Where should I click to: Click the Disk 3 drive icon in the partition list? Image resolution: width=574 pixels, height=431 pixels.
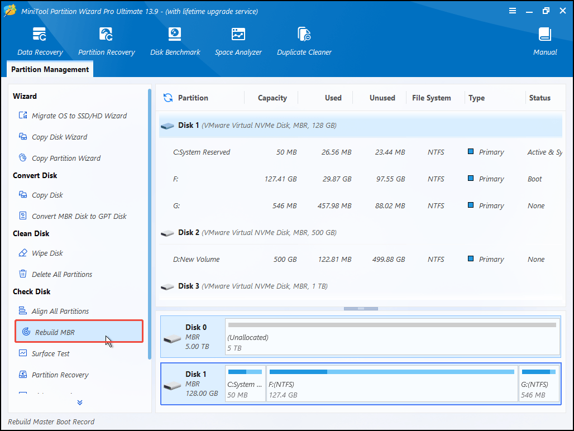(168, 287)
